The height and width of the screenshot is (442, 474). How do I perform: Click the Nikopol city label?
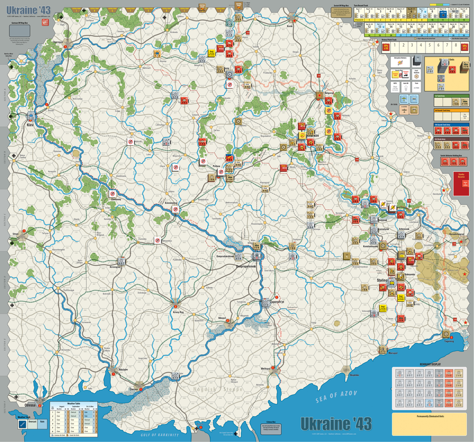[x=222, y=318]
